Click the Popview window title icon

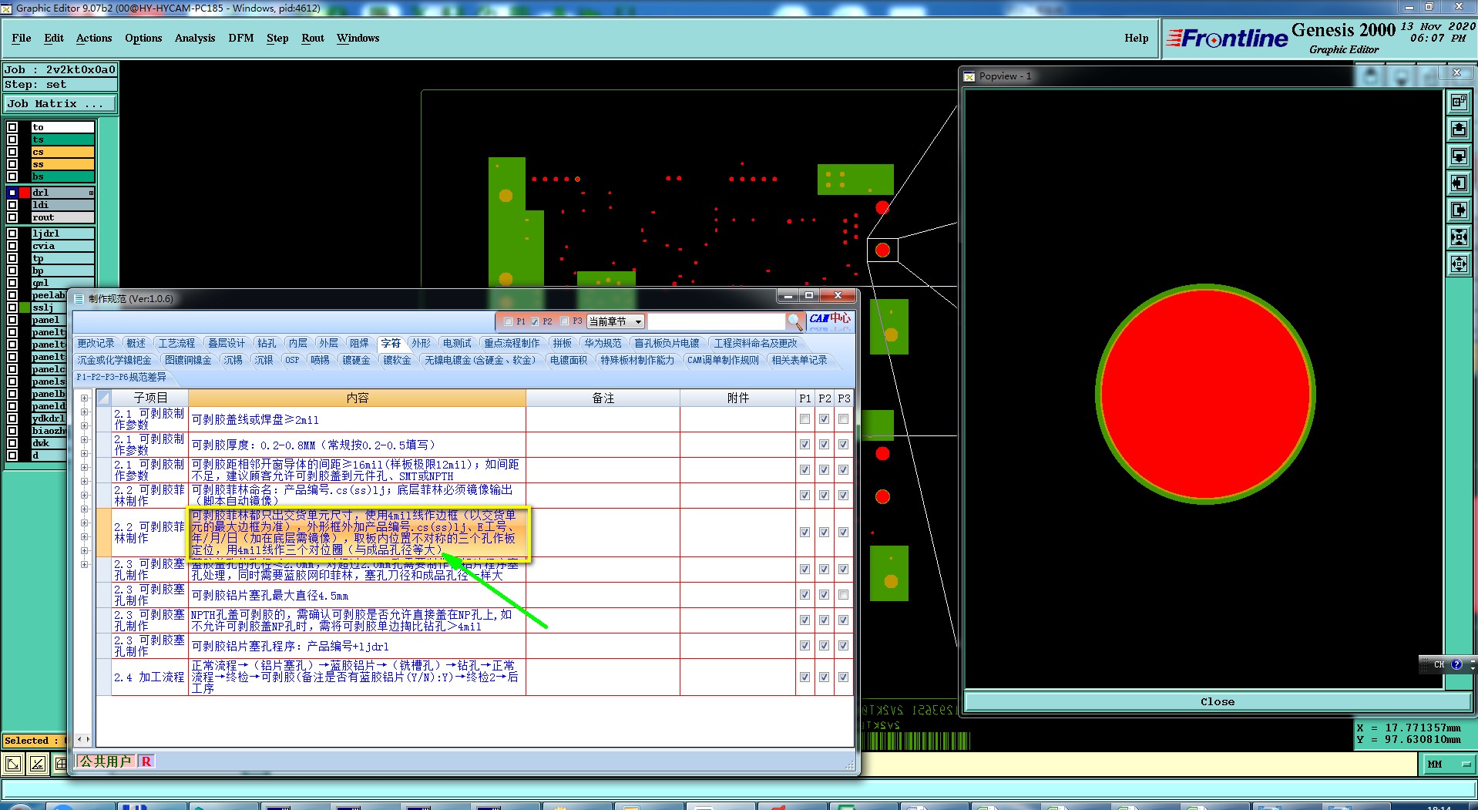pos(969,76)
